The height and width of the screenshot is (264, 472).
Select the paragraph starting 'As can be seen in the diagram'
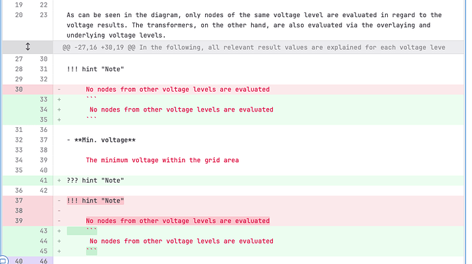tap(254, 25)
